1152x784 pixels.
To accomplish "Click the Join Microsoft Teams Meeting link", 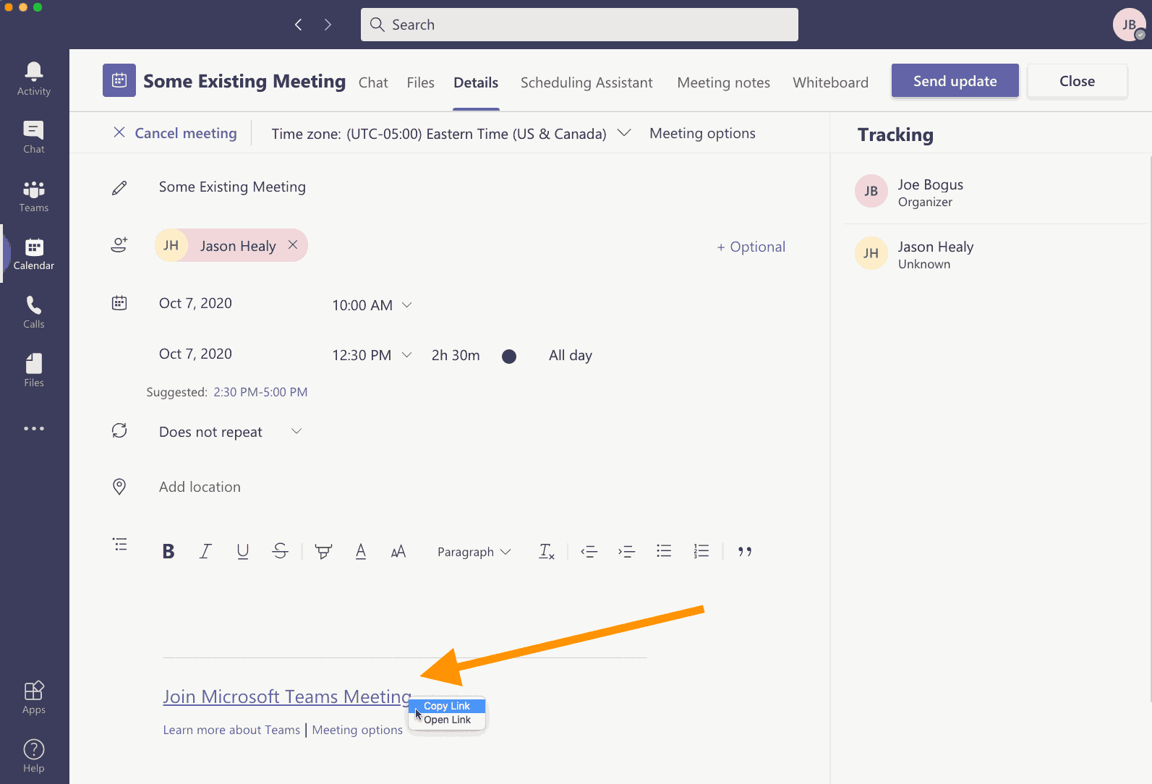I will point(287,696).
